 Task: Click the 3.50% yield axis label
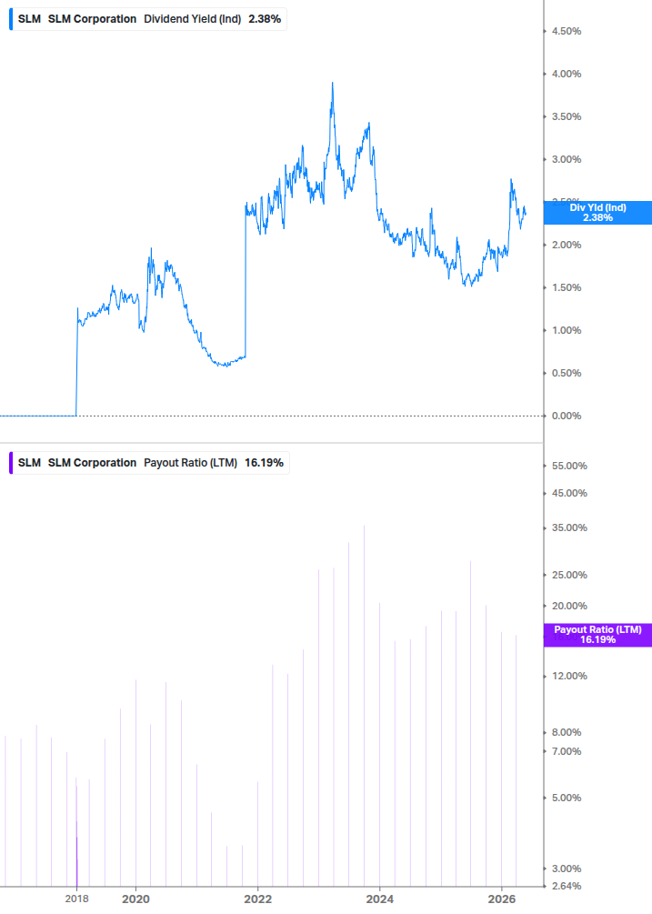[x=567, y=116]
